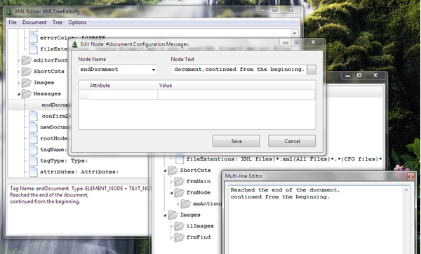Click the attributes node file icon

pos(33,172)
